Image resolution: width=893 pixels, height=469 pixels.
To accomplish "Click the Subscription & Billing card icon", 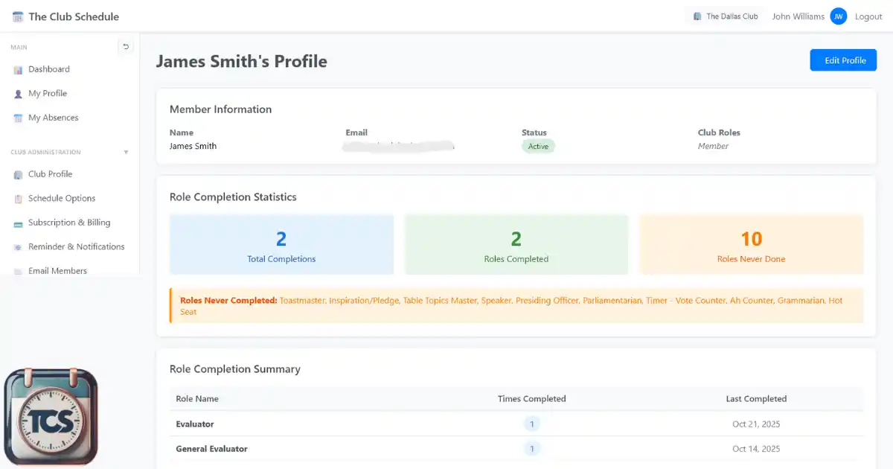I will coord(19,223).
